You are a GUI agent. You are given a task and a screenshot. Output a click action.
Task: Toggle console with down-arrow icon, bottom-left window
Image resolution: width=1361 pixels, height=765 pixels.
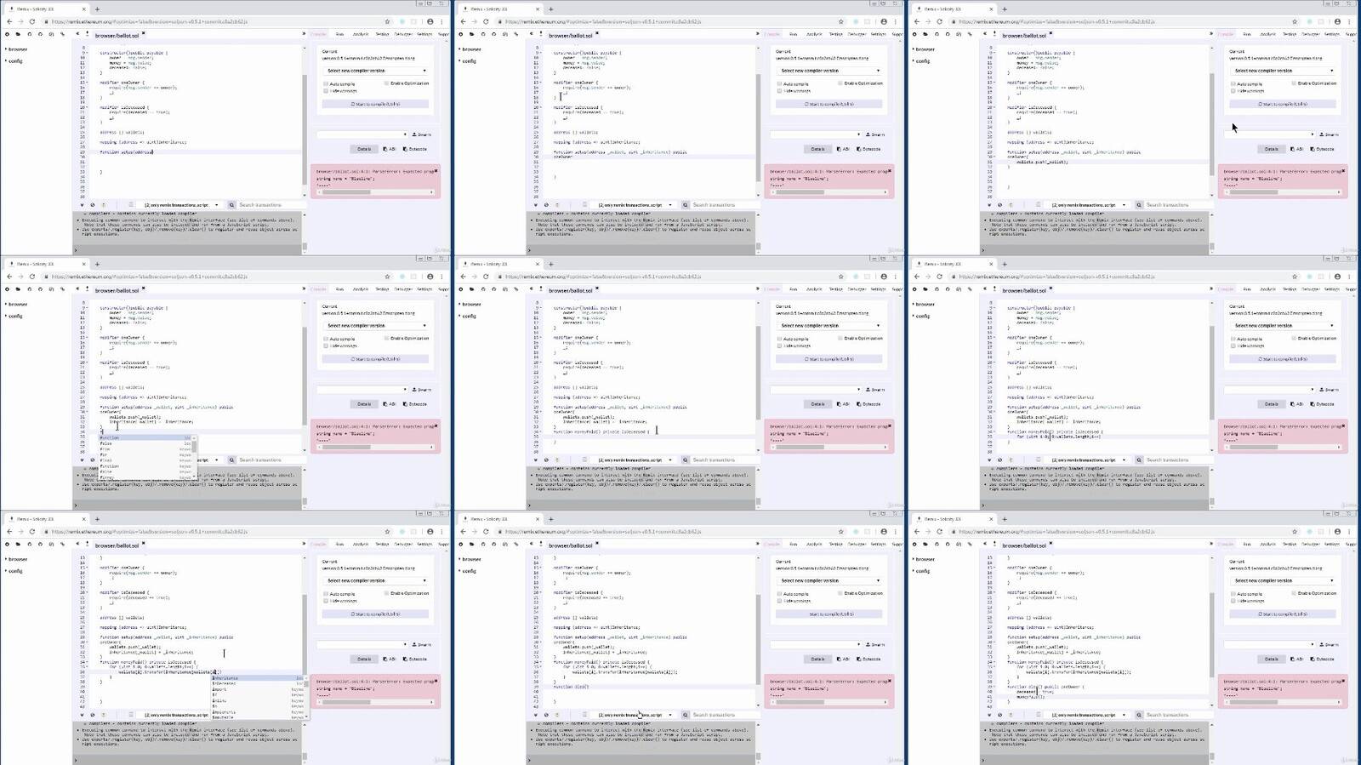83,715
